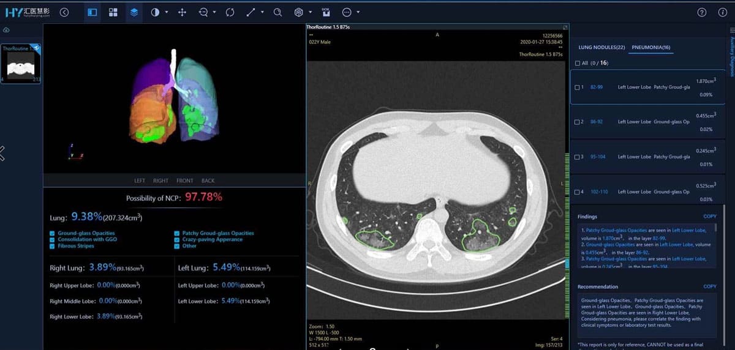
Task: Toggle the stacked layers tool
Action: click(x=134, y=12)
